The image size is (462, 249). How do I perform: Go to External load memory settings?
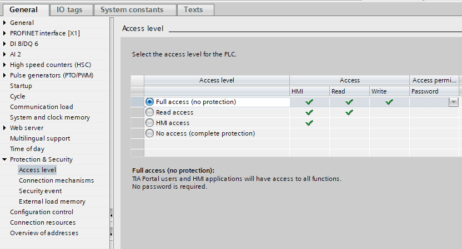52,201
